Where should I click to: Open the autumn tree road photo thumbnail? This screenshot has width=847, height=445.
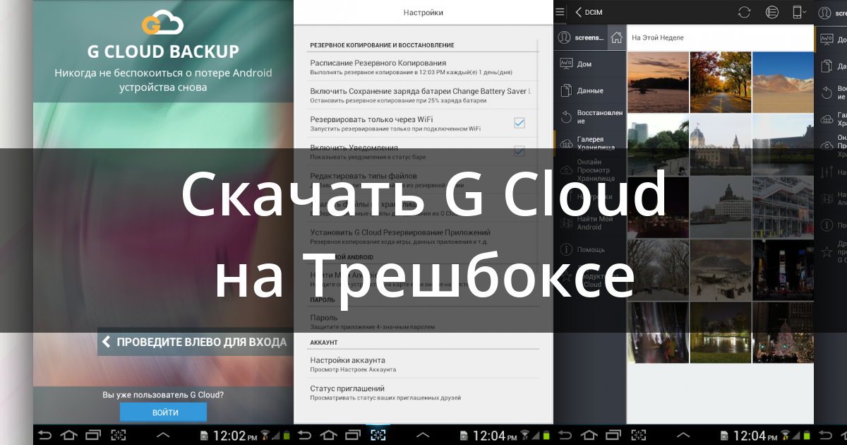pos(720,82)
